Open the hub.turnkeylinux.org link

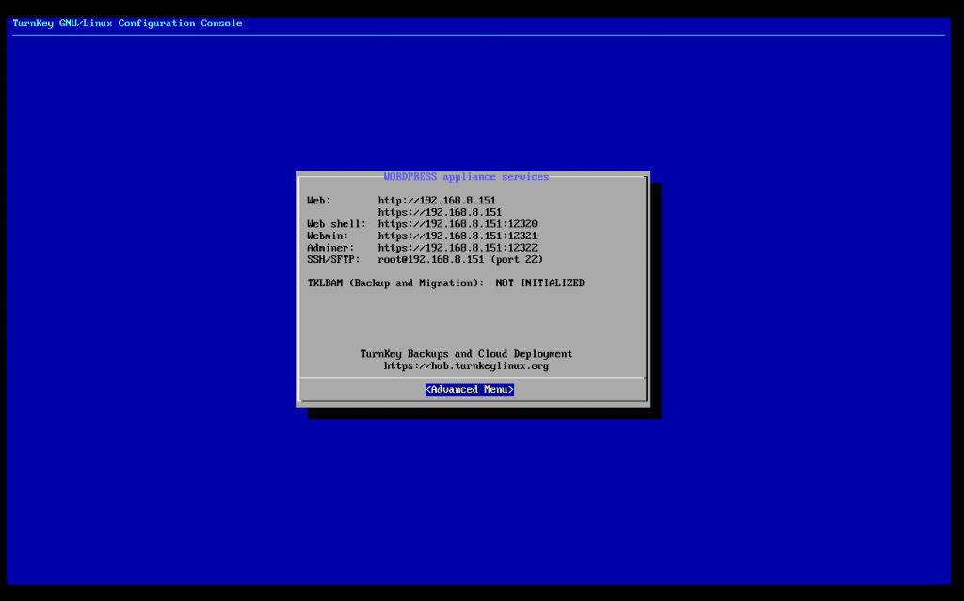pyautogui.click(x=466, y=365)
